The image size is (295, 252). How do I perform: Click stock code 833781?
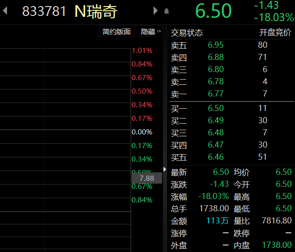pyautogui.click(x=44, y=12)
